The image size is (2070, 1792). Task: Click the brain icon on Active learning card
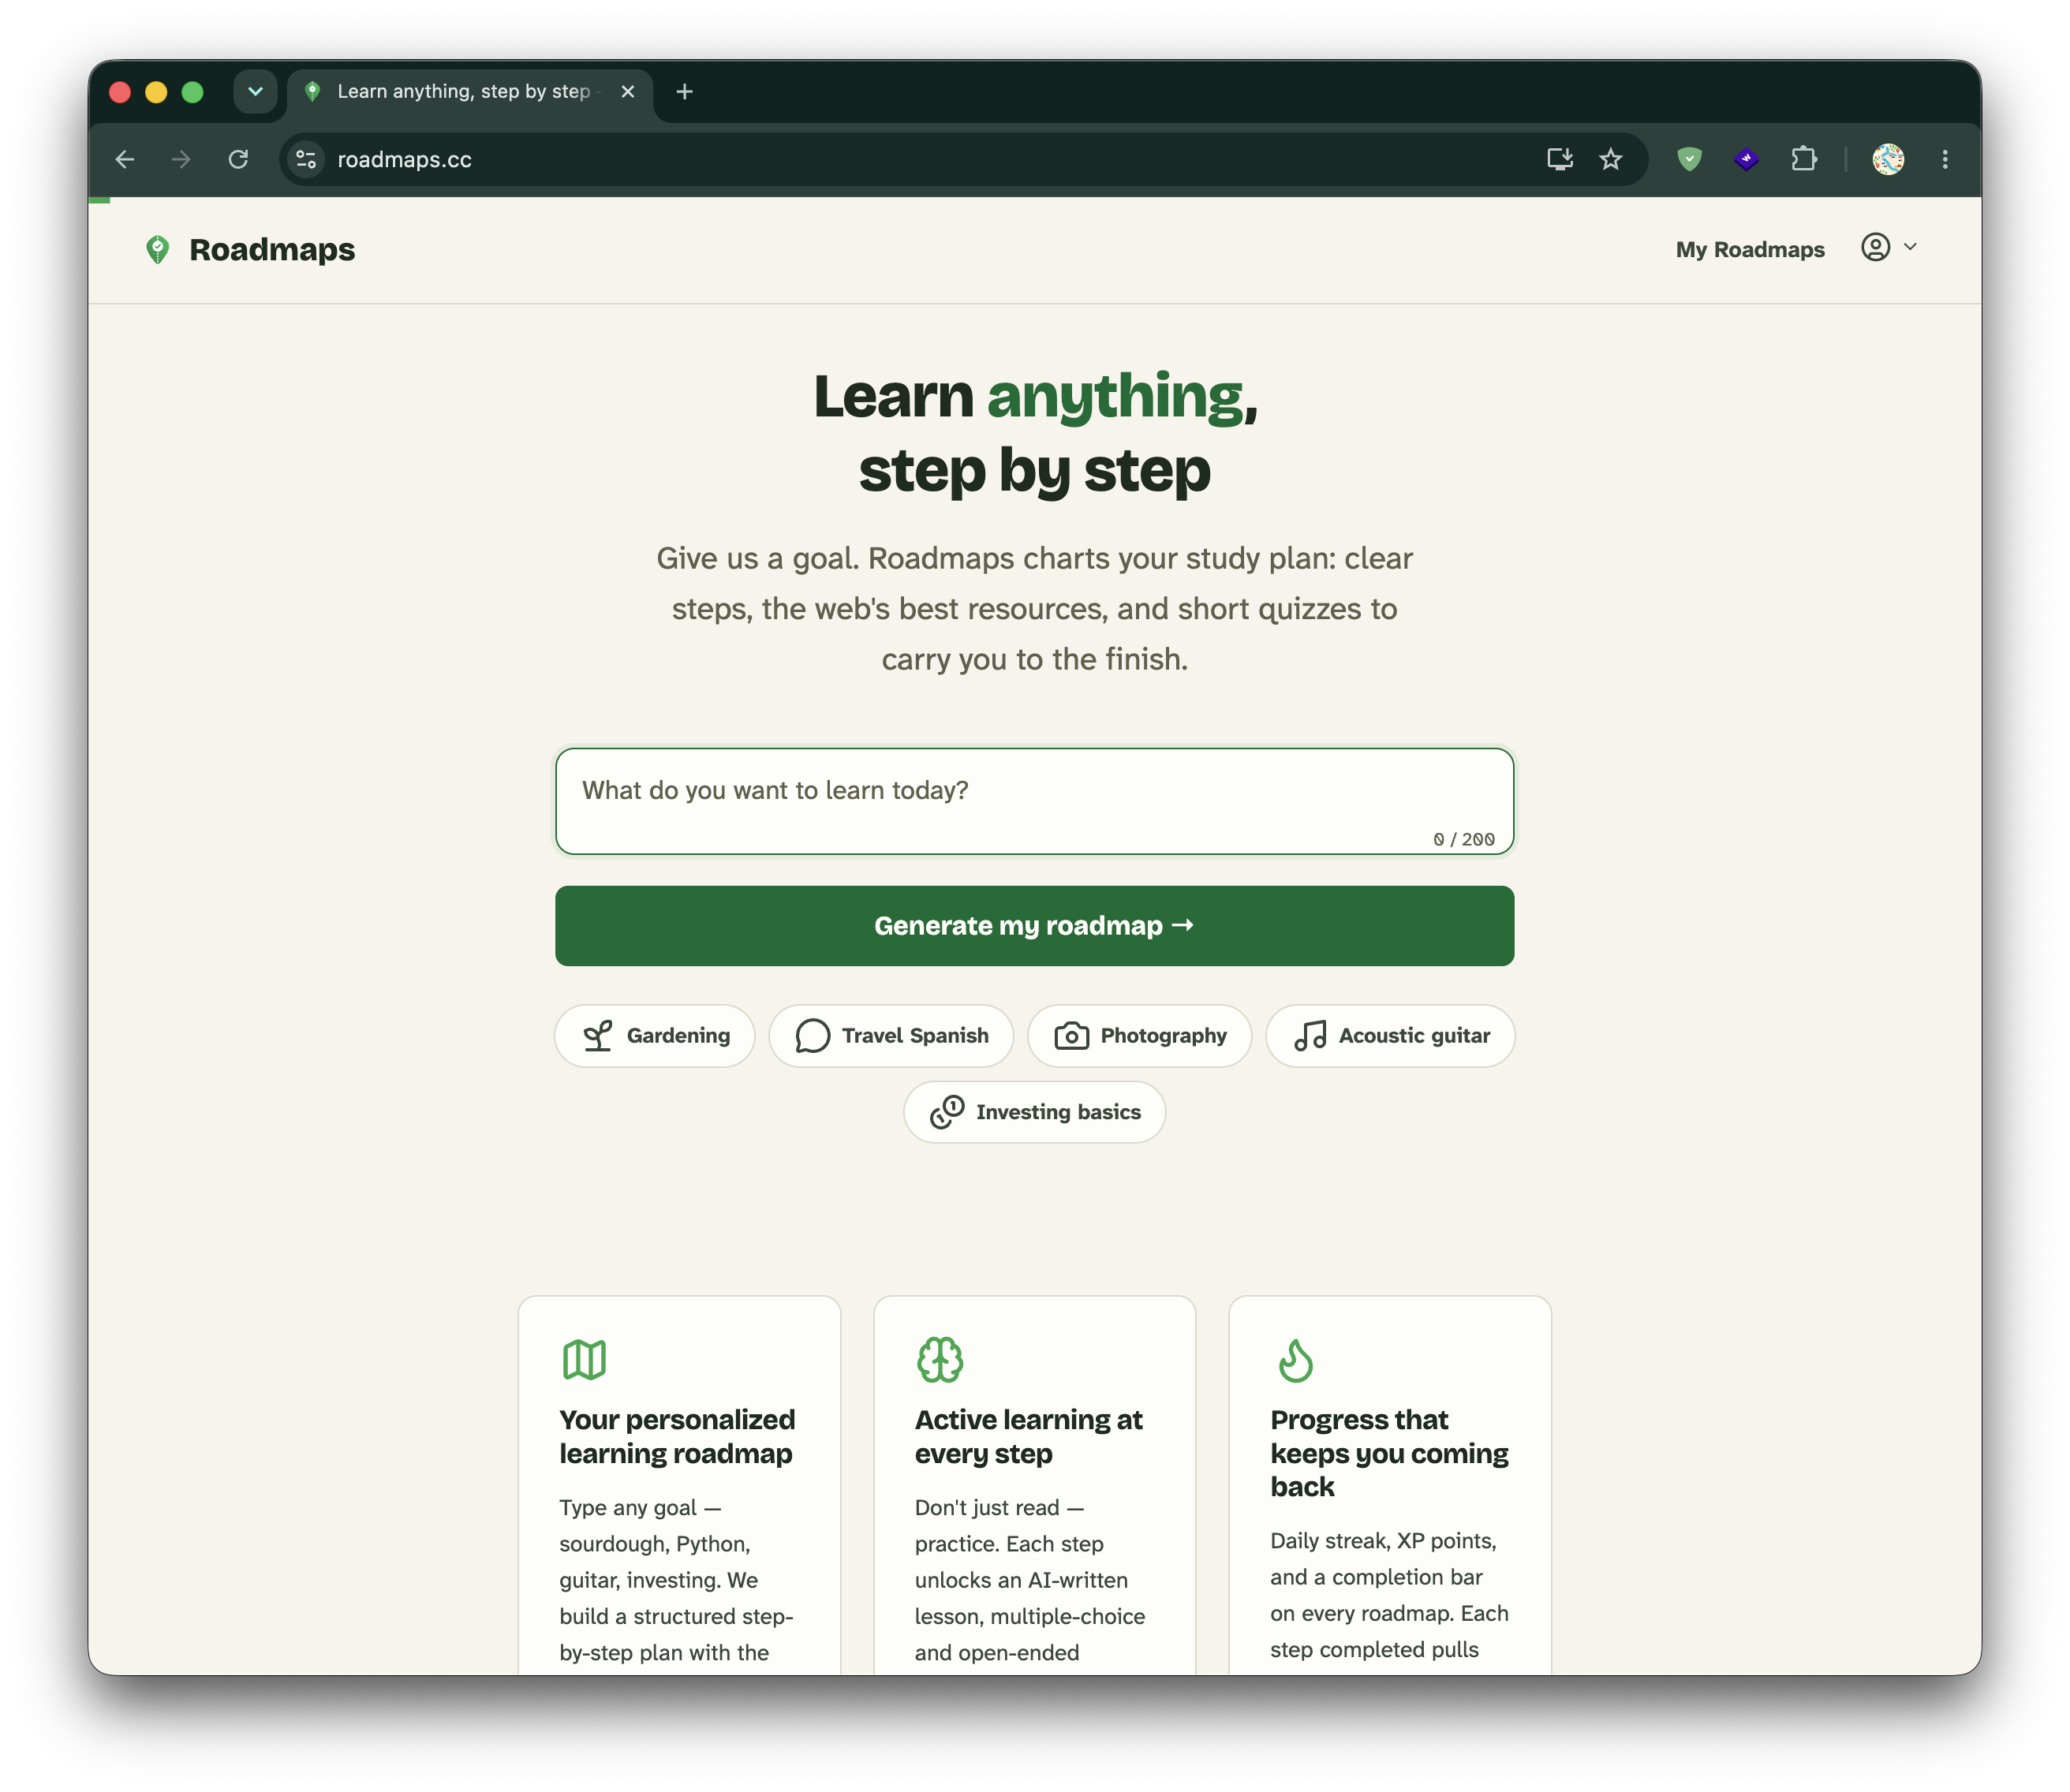pyautogui.click(x=940, y=1360)
